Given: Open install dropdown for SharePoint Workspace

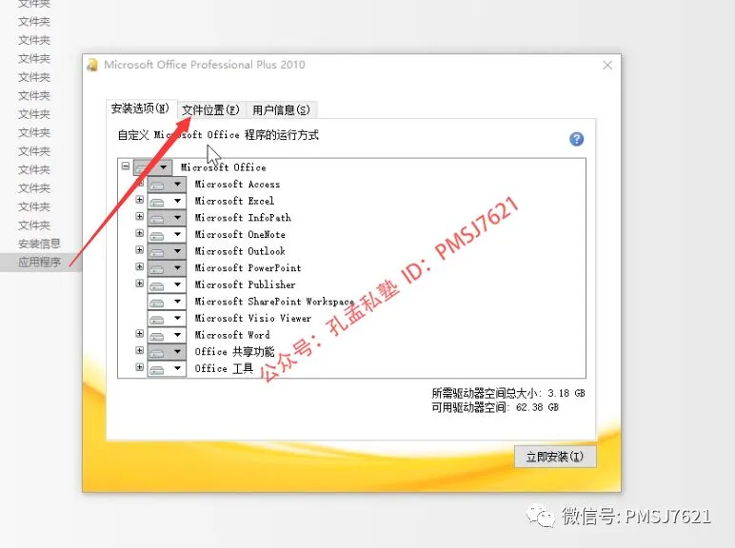Looking at the screenshot, I should [x=167, y=303].
